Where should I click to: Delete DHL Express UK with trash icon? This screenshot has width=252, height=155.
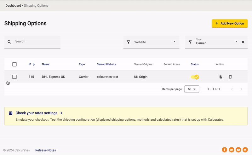pos(230,77)
